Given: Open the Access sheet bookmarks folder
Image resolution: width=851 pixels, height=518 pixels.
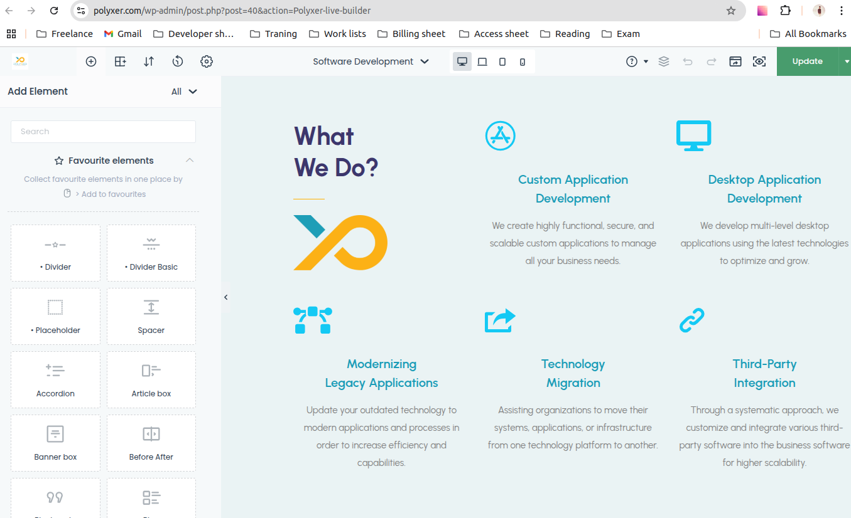Looking at the screenshot, I should [x=494, y=34].
